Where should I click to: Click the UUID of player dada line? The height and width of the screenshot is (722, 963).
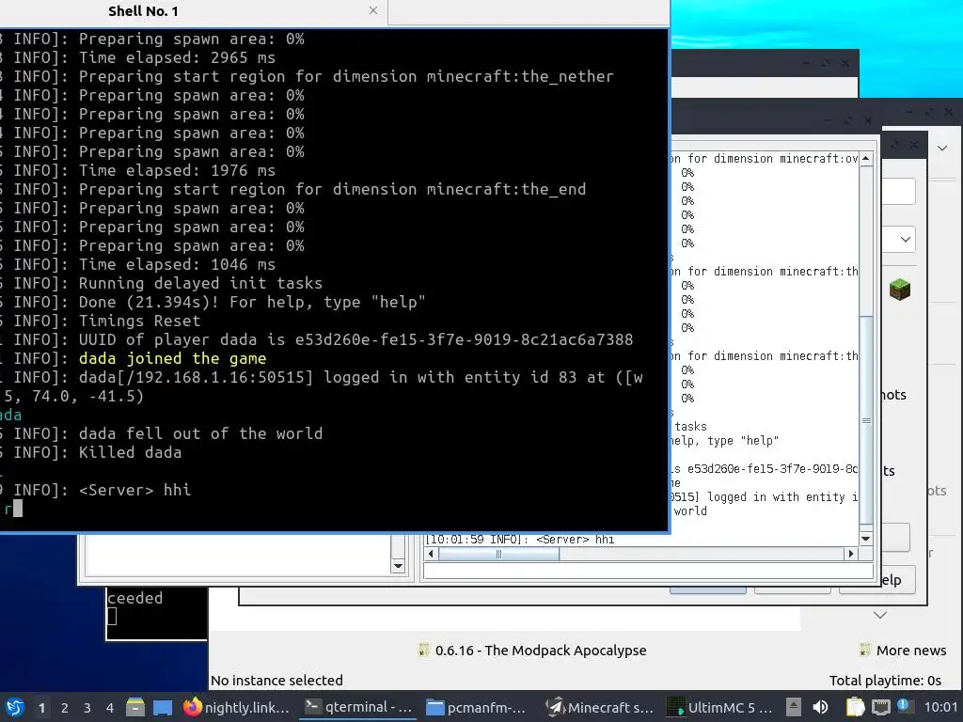coord(355,339)
